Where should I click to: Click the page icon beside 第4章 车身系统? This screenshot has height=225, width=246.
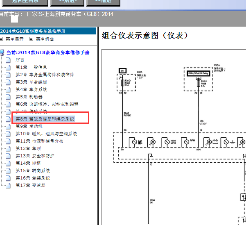8,90
